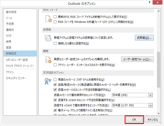Viewport: 164px width, 126px height.
Task: Open 言語 settings category
Action: click(20, 47)
